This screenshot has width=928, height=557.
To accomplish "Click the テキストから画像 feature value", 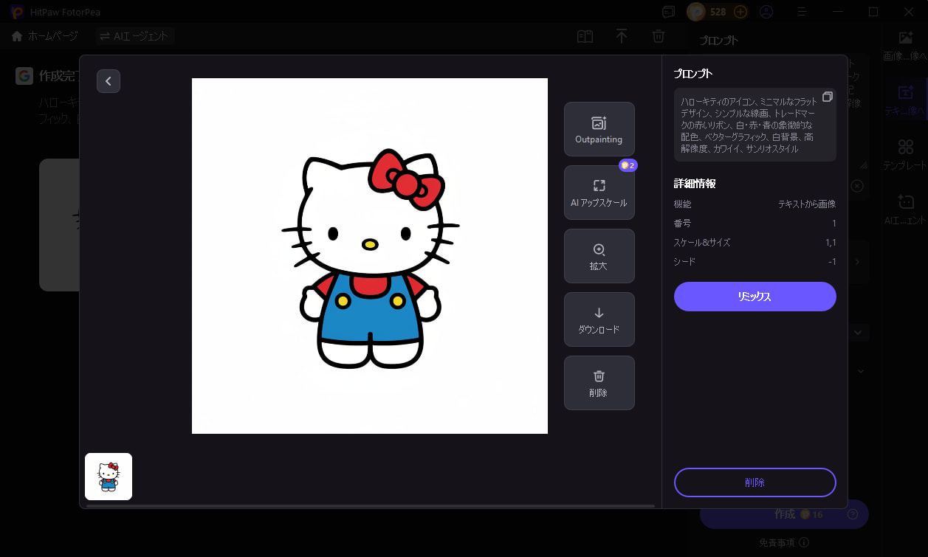I will [x=807, y=204].
